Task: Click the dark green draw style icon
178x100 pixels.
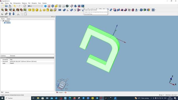Action: tap(67, 6)
